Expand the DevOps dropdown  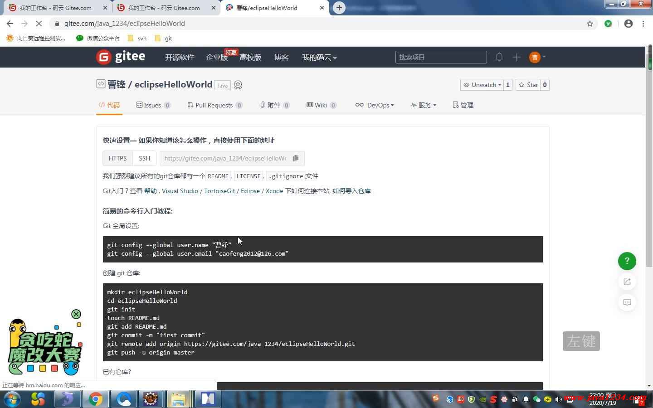click(375, 105)
